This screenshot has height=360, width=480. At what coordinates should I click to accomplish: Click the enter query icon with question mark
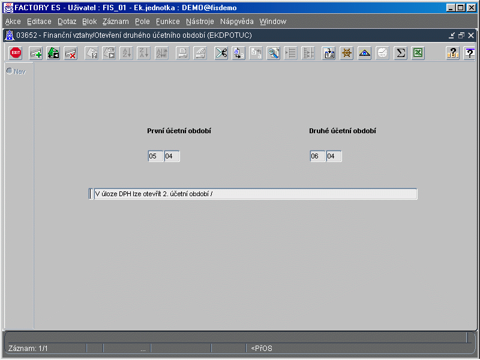click(91, 53)
